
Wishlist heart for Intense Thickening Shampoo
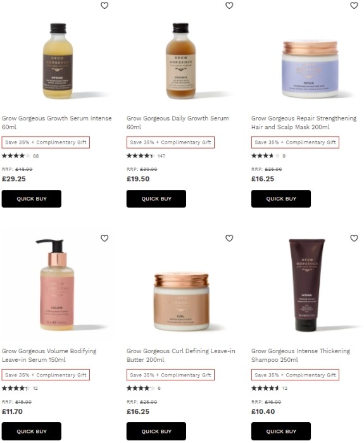354,238
